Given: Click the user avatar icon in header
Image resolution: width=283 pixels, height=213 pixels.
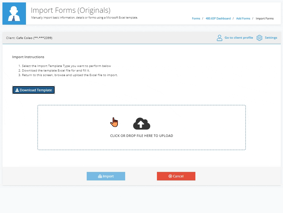Looking at the screenshot, I should point(14,13).
